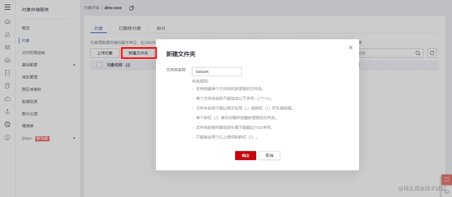
Task: Click the 新建文件夹 button
Action: pos(138,53)
